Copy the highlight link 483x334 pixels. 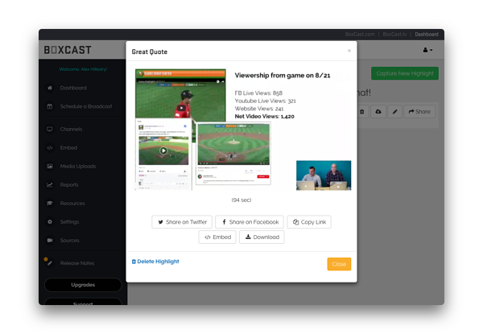309,221
